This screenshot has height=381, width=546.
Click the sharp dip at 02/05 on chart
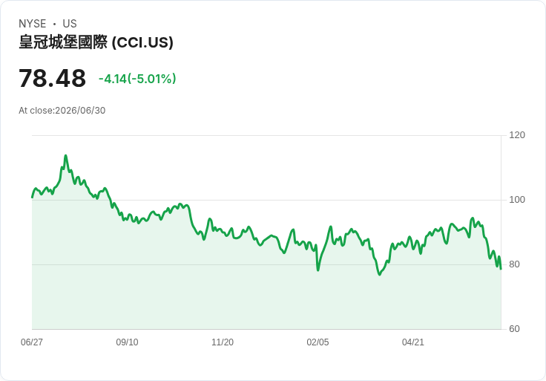pyautogui.click(x=318, y=270)
